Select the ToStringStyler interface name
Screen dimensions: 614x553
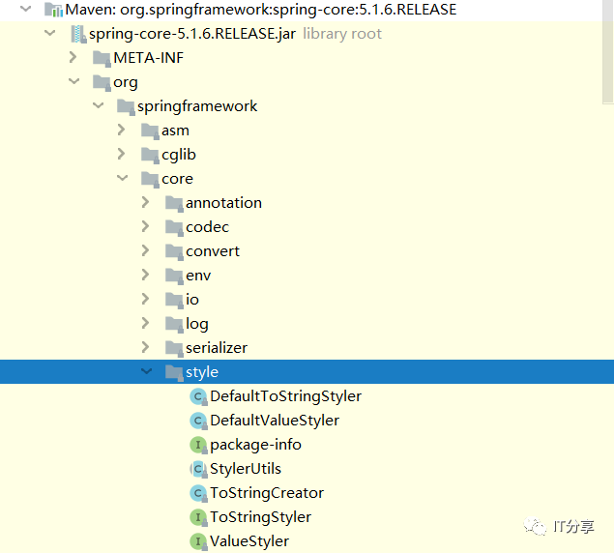[261, 518]
